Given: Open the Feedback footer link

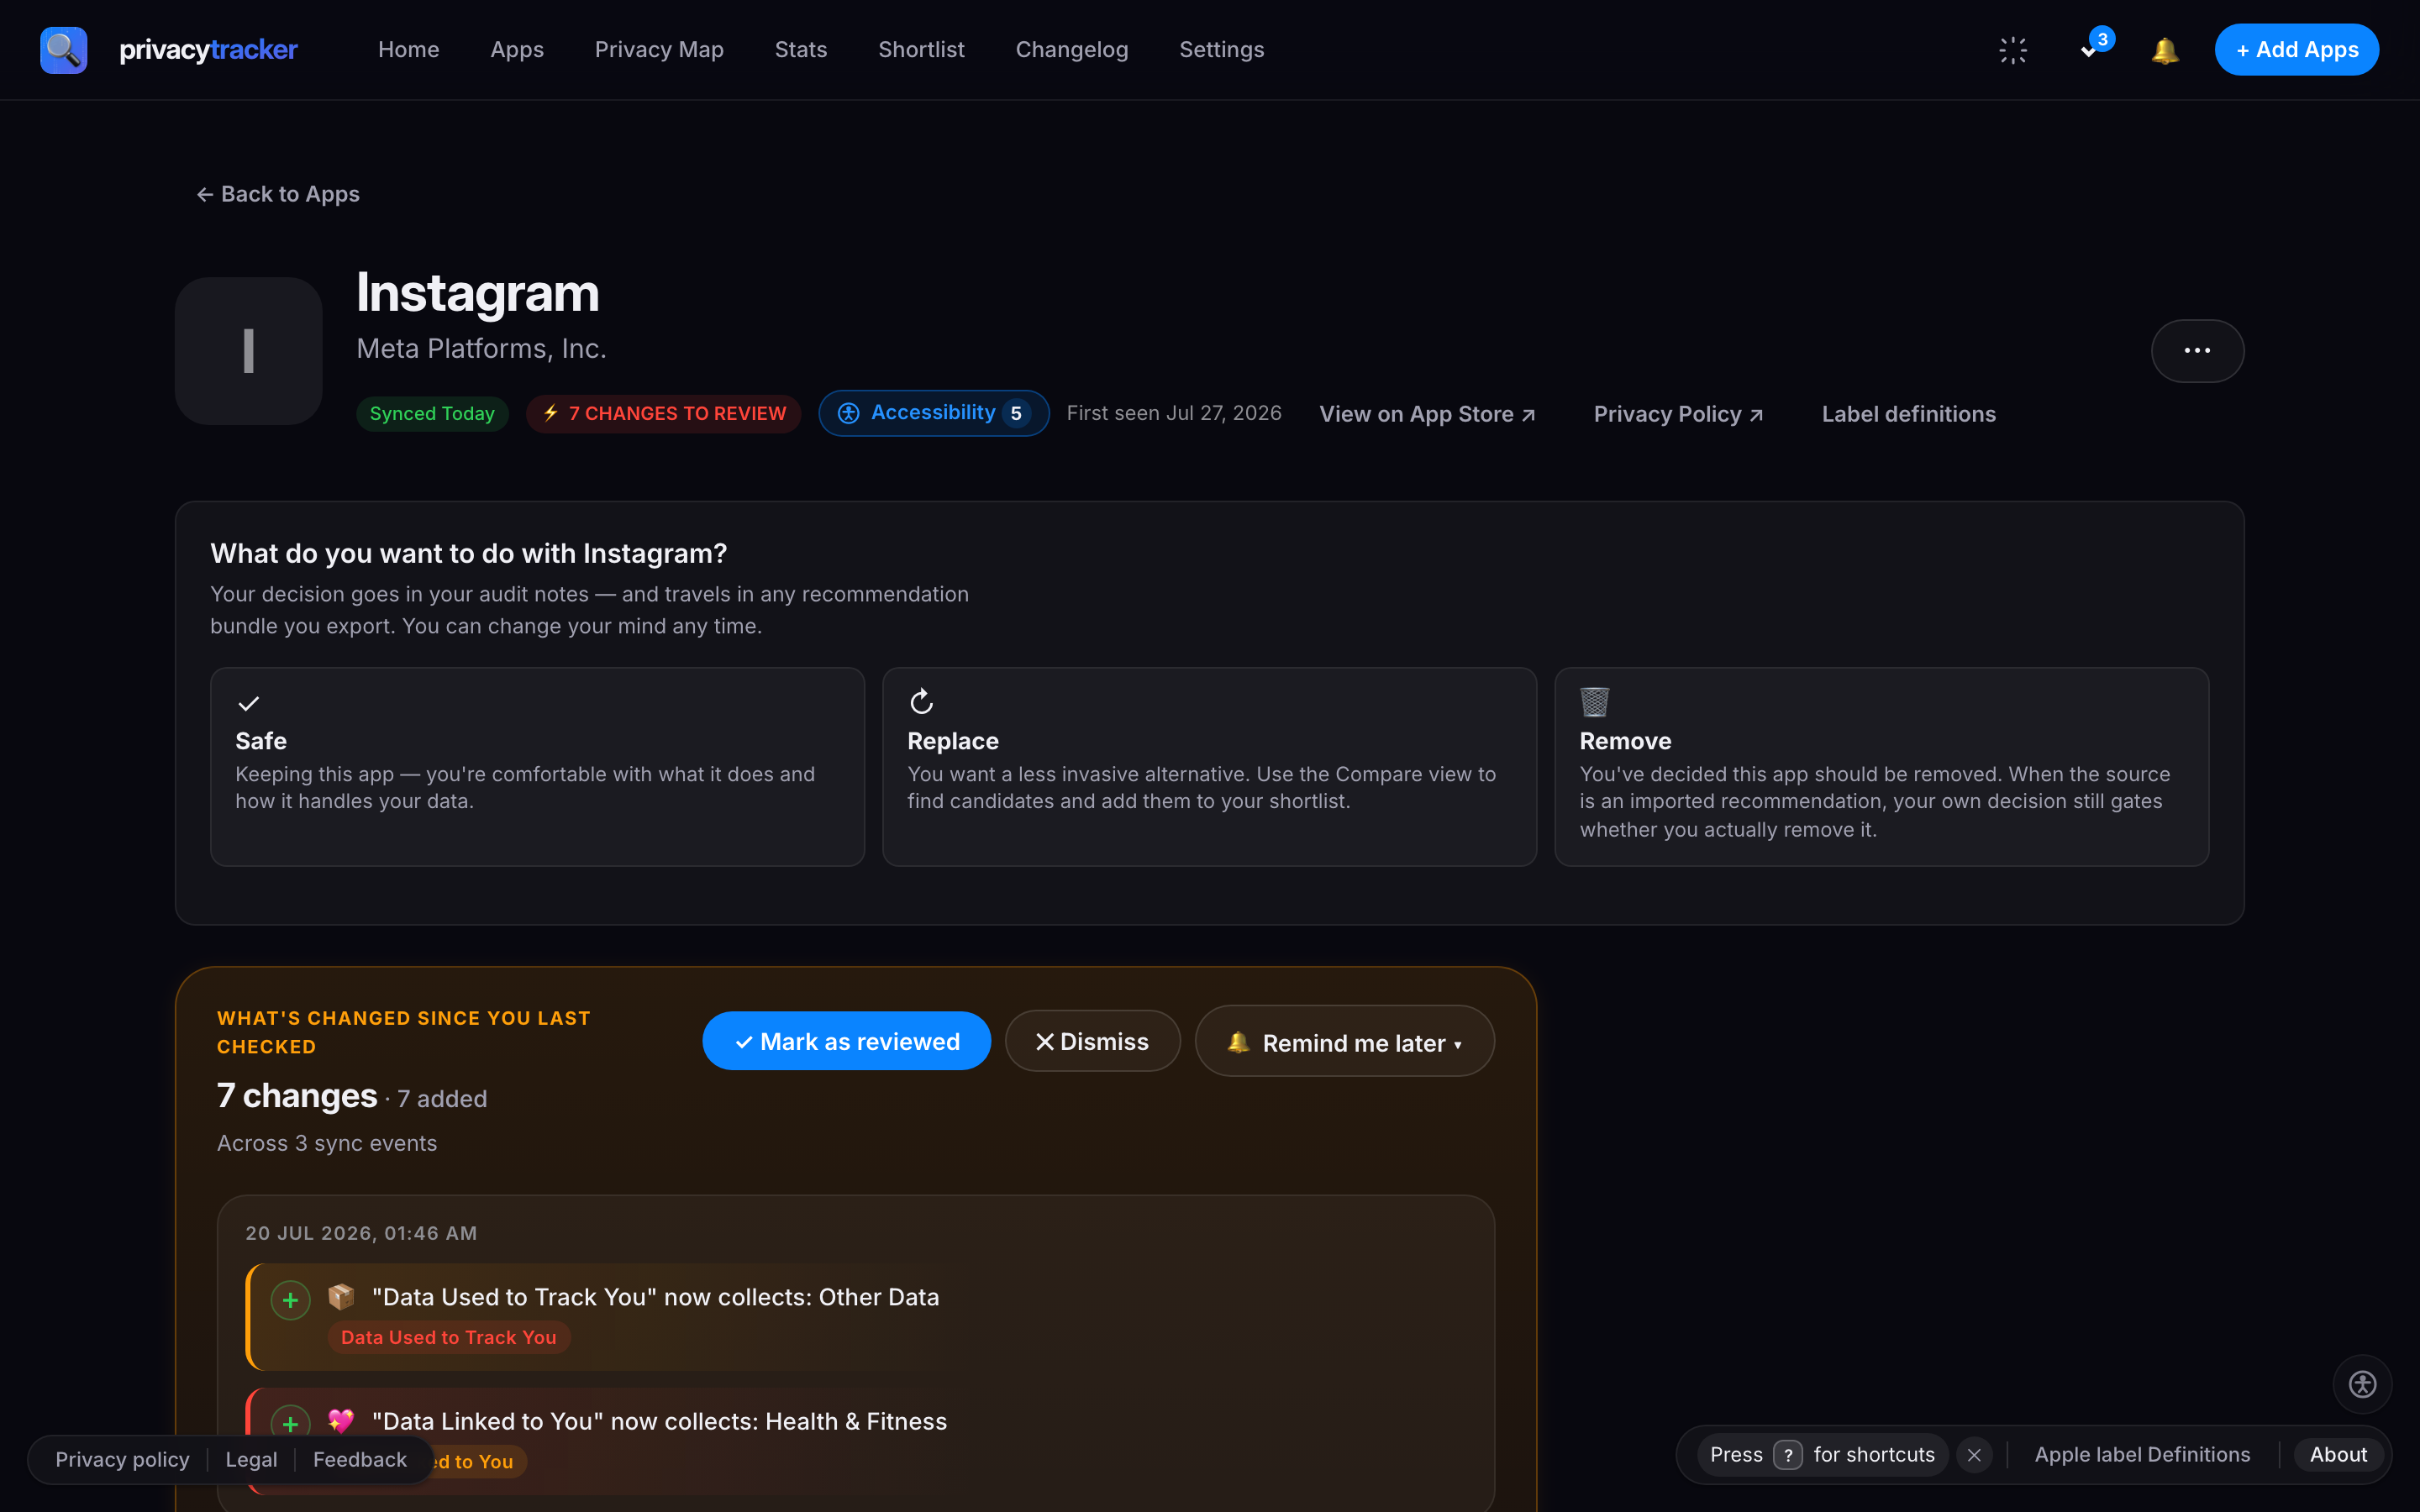Looking at the screenshot, I should click(360, 1460).
